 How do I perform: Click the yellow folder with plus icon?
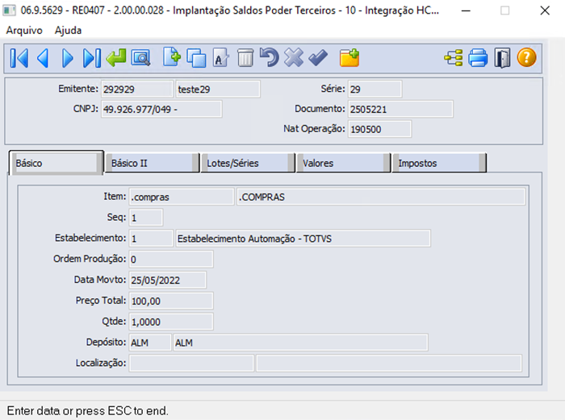349,57
